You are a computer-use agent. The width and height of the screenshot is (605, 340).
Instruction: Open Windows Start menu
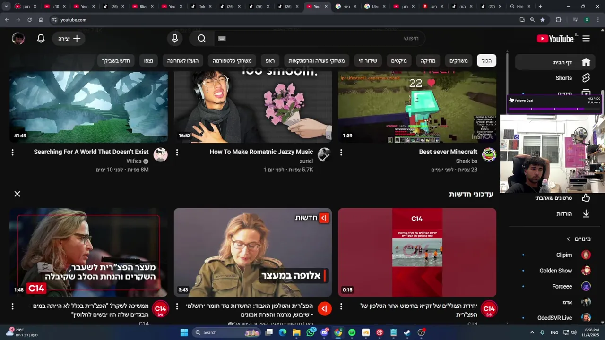(184, 332)
